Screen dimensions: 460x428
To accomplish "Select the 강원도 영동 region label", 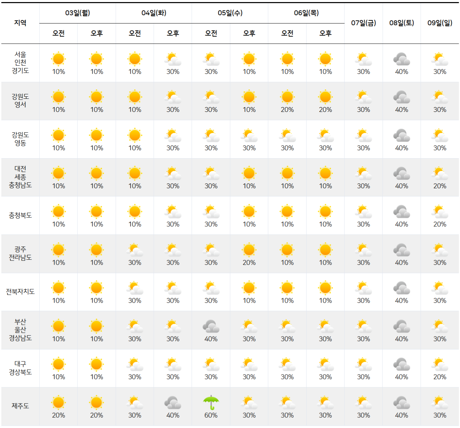I will pos(20,139).
